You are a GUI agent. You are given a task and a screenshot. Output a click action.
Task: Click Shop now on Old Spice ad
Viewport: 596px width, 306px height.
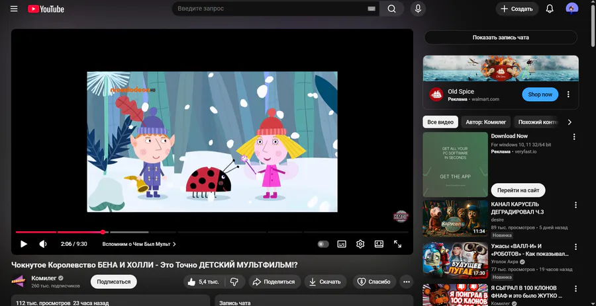tap(540, 95)
